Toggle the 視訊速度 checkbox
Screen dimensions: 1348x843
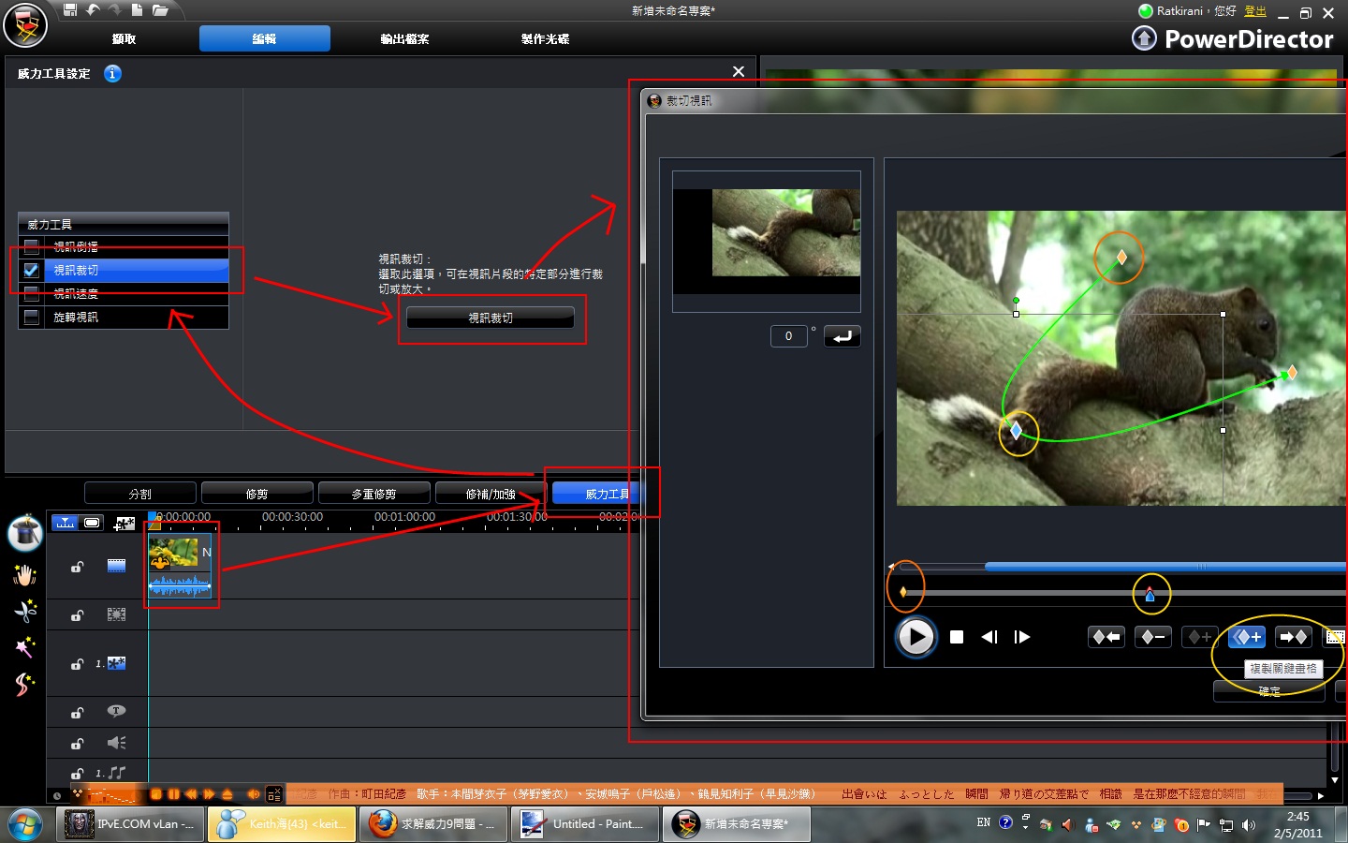[32, 293]
